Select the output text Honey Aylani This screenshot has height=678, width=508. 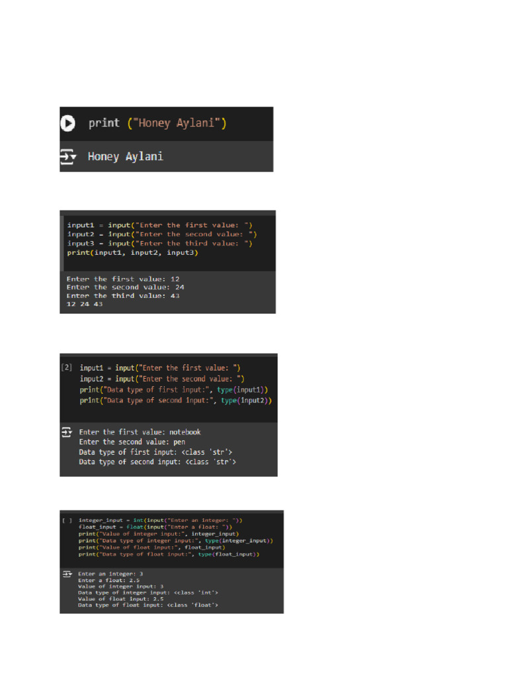(x=125, y=156)
